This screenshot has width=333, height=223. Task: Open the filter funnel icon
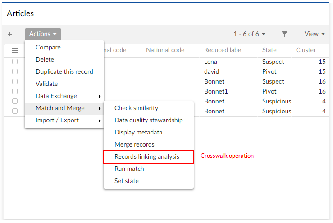click(x=284, y=34)
